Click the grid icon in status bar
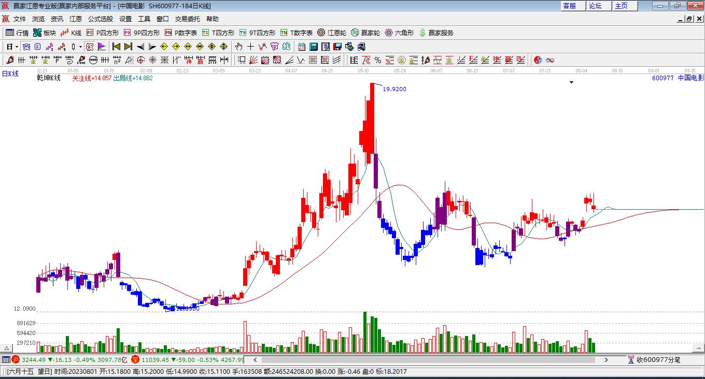This screenshot has height=379, width=705. click(x=6, y=359)
